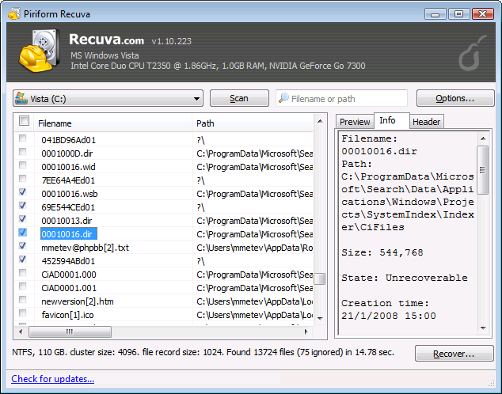The image size is (502, 394).
Task: Check the box for 041BD96Ad01
Action: point(22,138)
